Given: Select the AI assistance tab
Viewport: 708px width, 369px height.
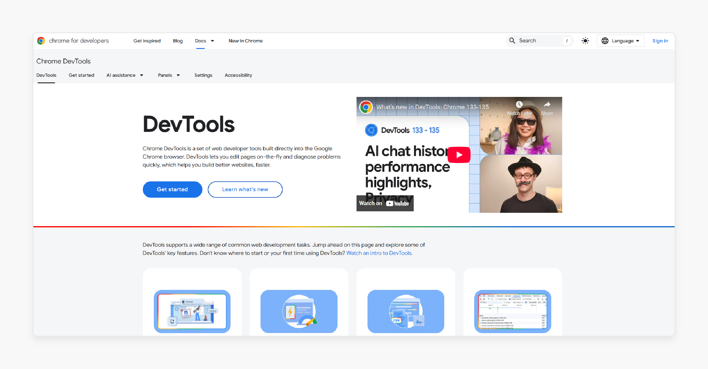Looking at the screenshot, I should tap(121, 75).
